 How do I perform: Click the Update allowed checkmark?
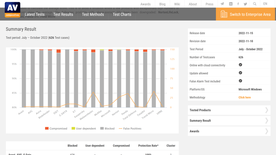(240, 73)
